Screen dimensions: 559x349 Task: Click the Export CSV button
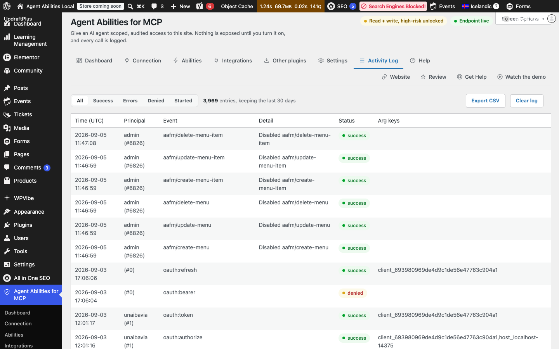pos(485,101)
